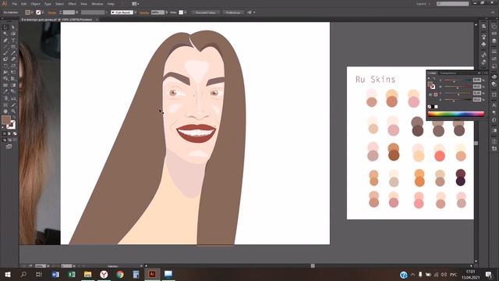
Task: Open variable width profile dropdown
Action: (x=106, y=12)
